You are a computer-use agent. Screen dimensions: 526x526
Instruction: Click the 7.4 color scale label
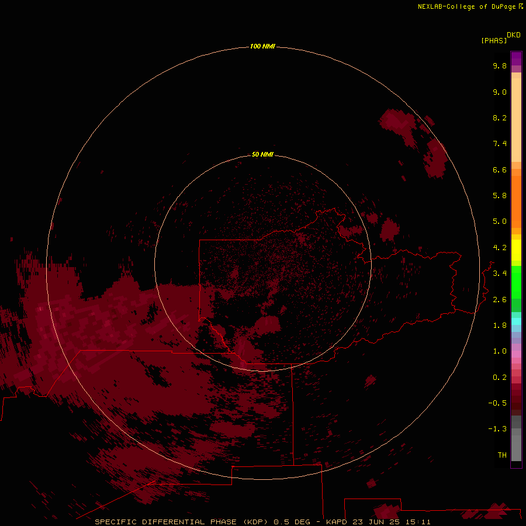(x=500, y=144)
